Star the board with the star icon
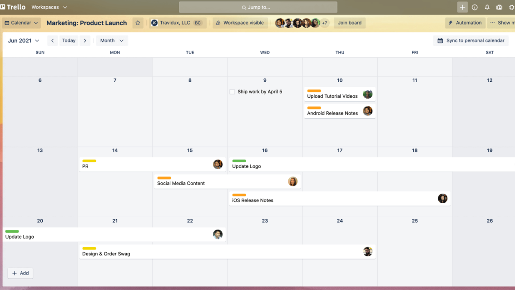 138,23
